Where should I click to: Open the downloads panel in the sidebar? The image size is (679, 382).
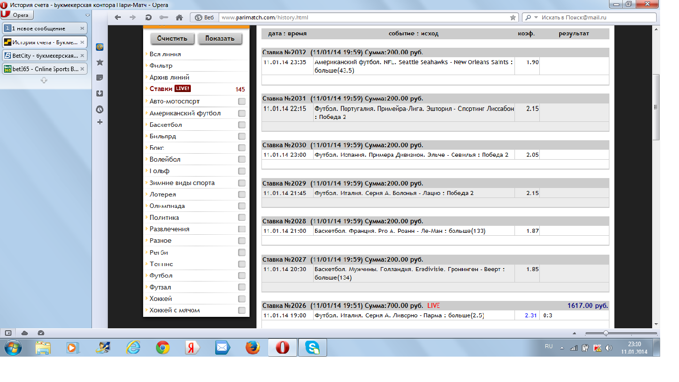[x=99, y=93]
